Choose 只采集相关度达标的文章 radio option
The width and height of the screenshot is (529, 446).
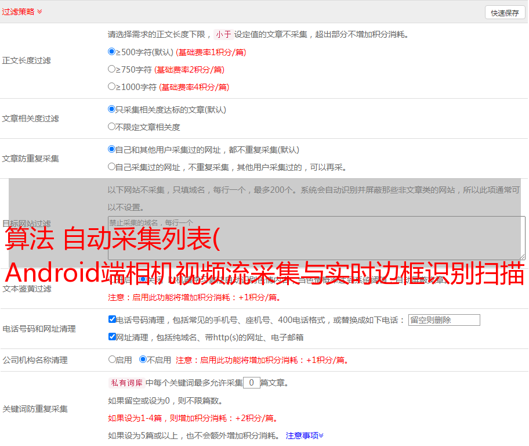(x=111, y=109)
